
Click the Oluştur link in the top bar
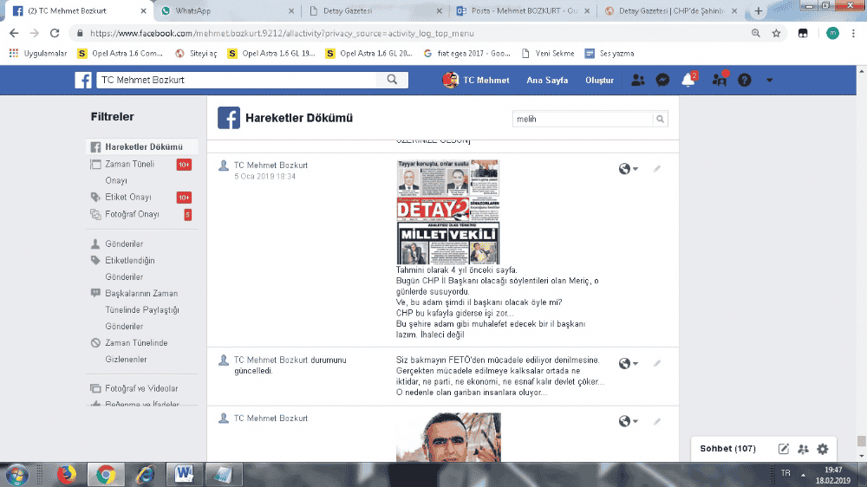pos(599,80)
